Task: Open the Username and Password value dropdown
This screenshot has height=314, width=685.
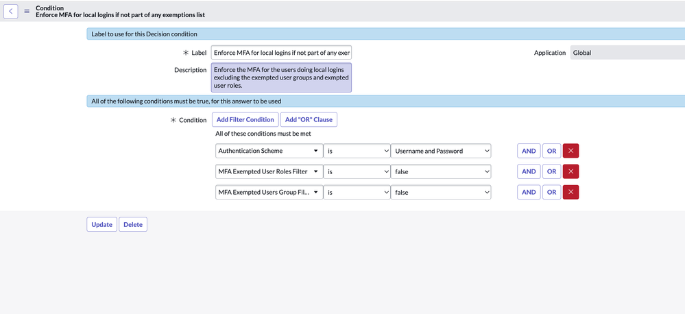Action: [x=441, y=151]
